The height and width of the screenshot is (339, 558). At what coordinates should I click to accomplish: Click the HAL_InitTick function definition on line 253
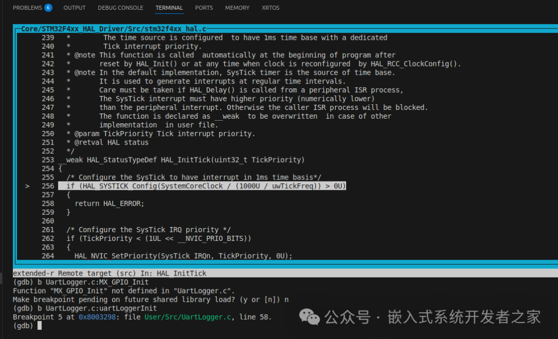click(x=181, y=160)
